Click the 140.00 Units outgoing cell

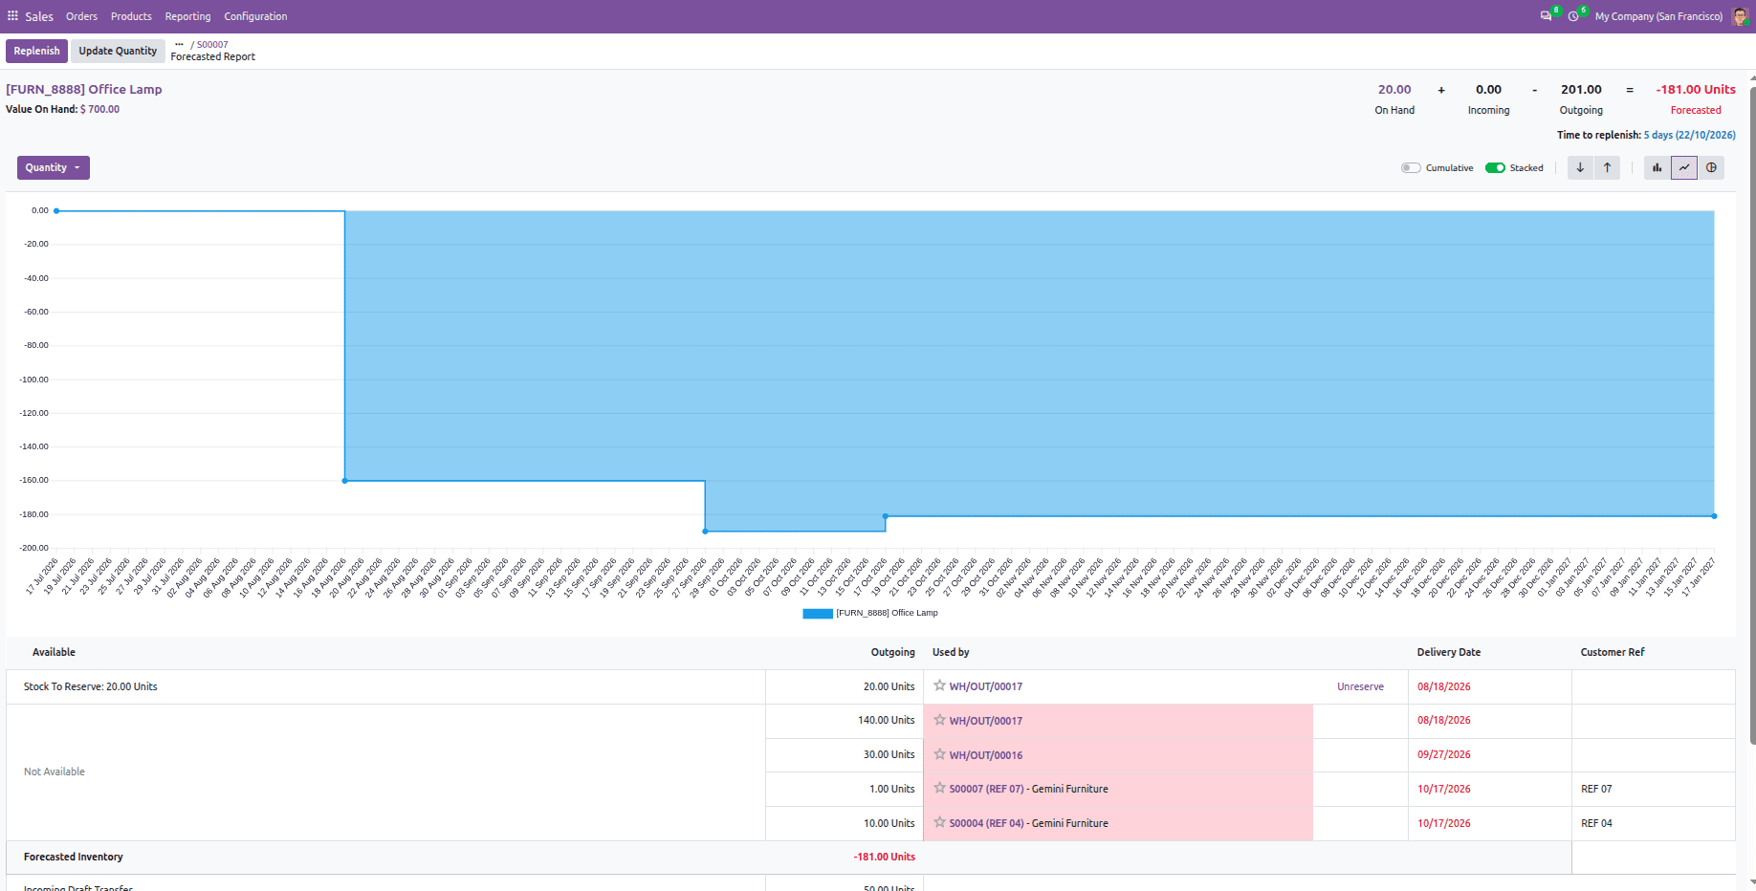click(845, 721)
